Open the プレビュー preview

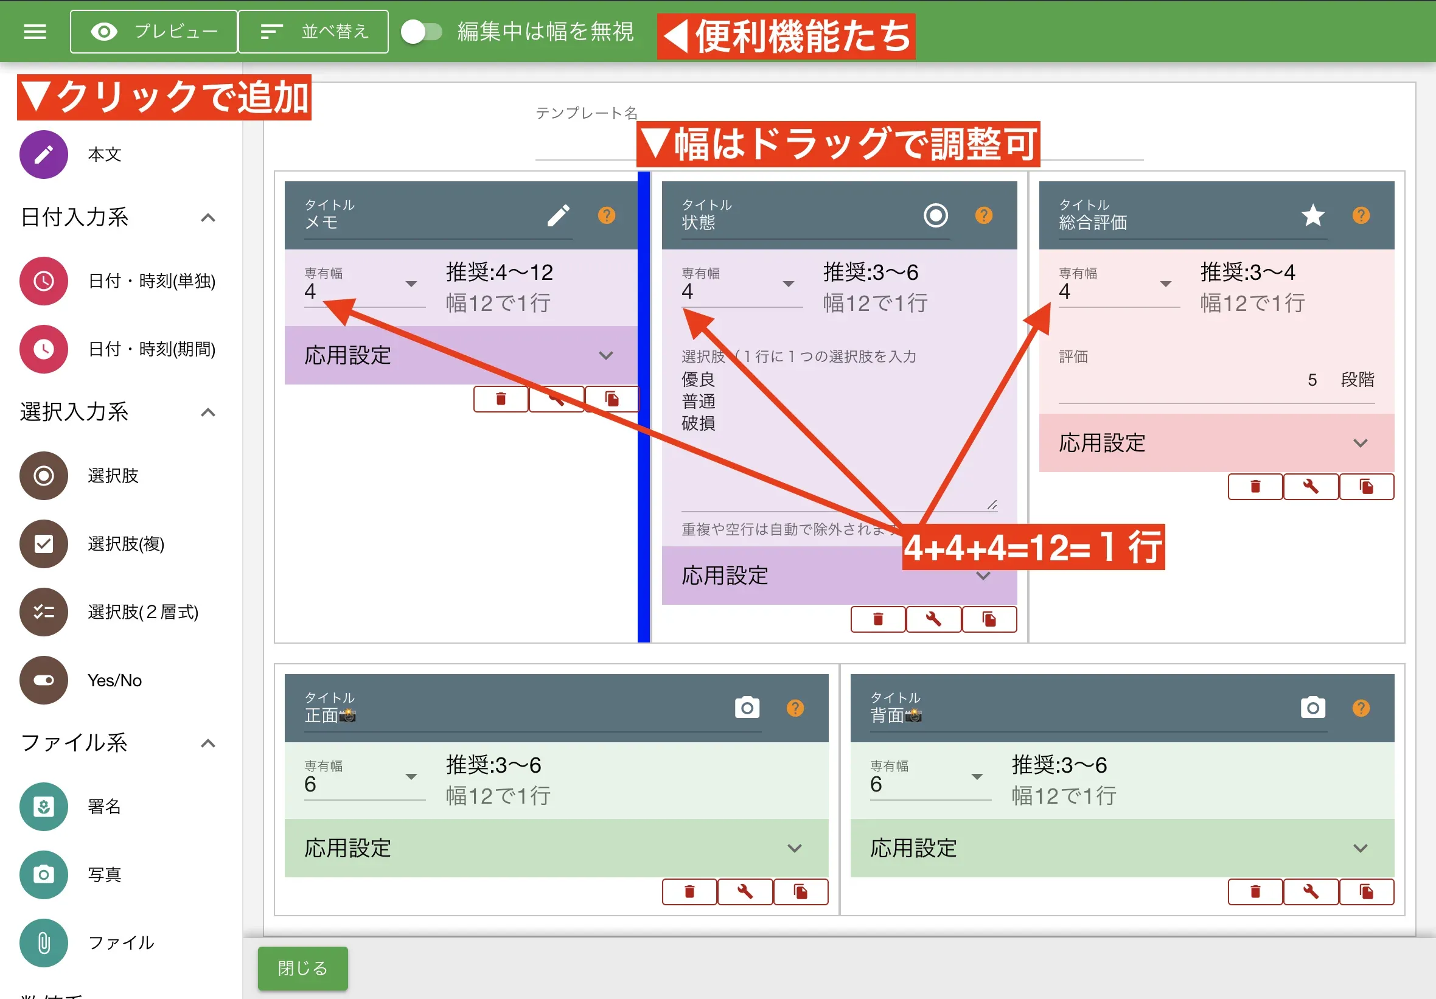(x=153, y=30)
